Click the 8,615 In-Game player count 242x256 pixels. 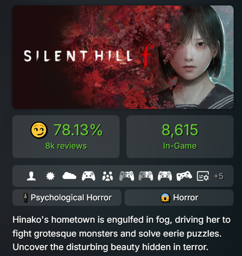pos(180,137)
